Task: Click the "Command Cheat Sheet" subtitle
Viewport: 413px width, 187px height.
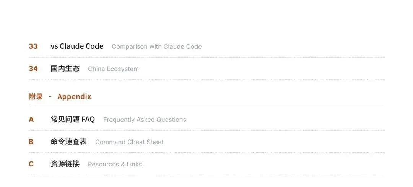Action: coord(129,142)
